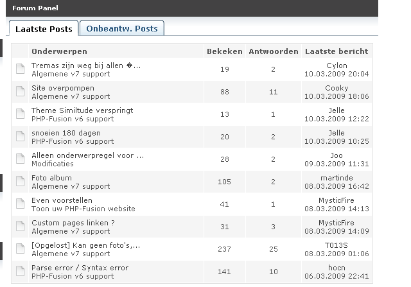Open Toon uw PHP-Fusion website forum

point(83,209)
